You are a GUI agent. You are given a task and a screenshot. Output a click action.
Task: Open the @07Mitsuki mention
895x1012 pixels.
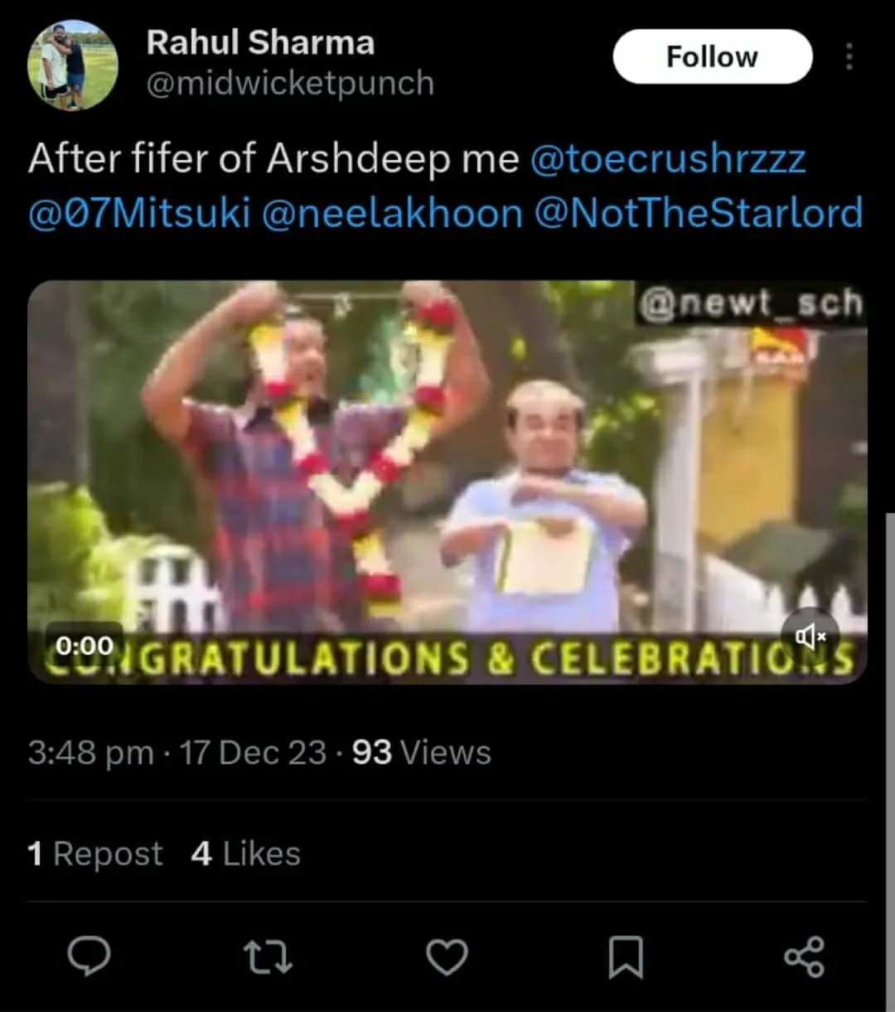(x=139, y=213)
